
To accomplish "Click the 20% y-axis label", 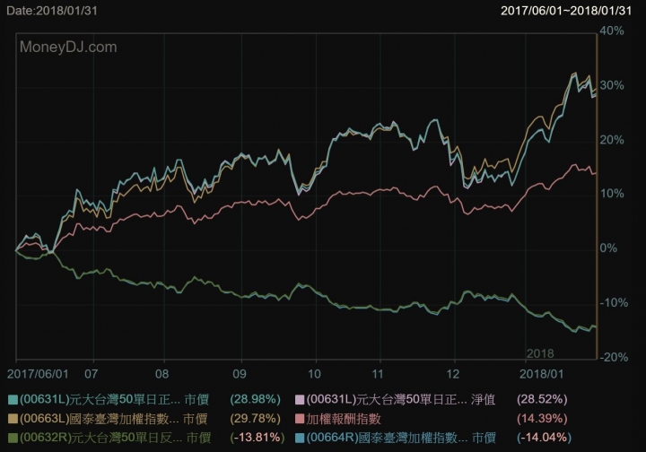I will (611, 140).
